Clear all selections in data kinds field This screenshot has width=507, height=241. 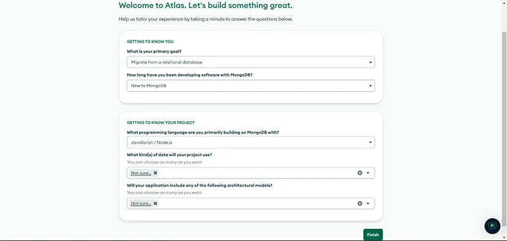point(360,173)
